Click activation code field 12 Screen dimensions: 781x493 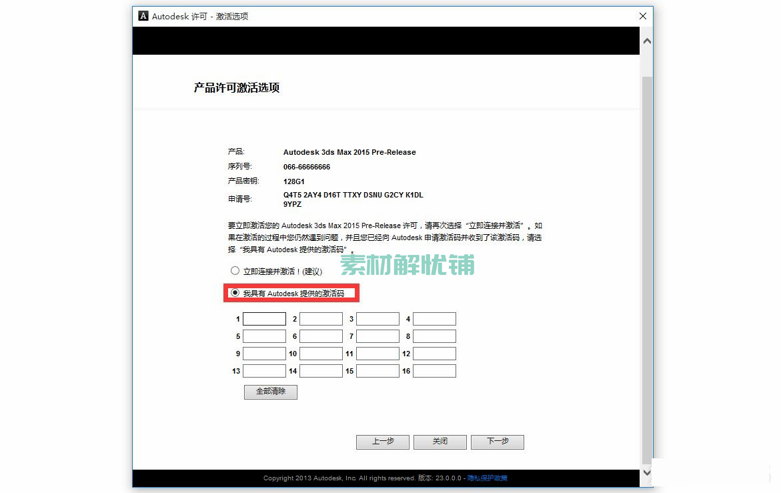[434, 354]
